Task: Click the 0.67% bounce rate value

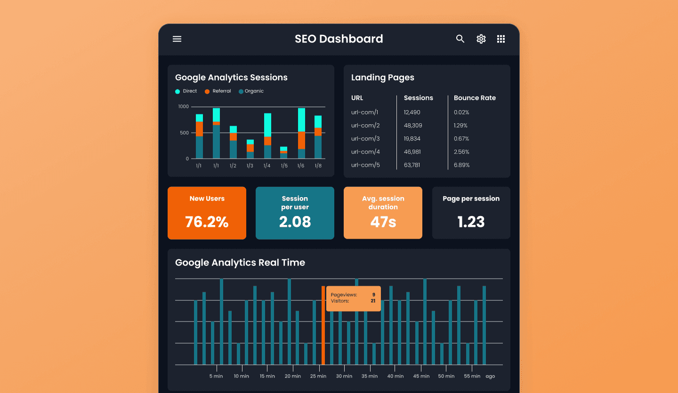Action: [461, 139]
